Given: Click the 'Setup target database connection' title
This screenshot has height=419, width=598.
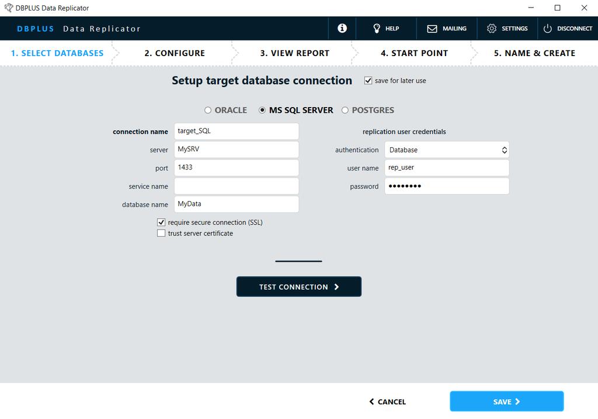Looking at the screenshot, I should click(x=262, y=81).
